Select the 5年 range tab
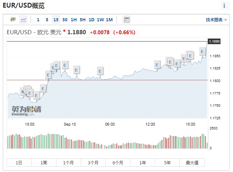233x172 pixels. (x=168, y=163)
